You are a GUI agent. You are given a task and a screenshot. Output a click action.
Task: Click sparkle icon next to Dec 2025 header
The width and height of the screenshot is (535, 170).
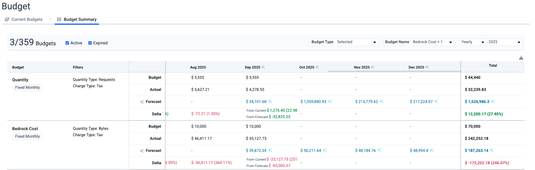point(427,67)
